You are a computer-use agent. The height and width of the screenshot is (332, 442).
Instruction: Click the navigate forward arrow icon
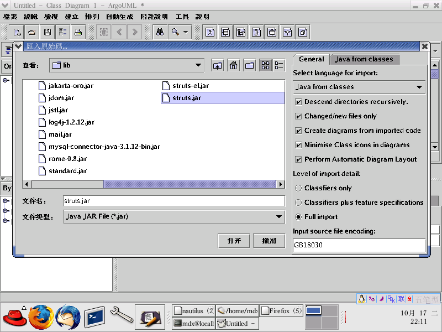click(135, 32)
